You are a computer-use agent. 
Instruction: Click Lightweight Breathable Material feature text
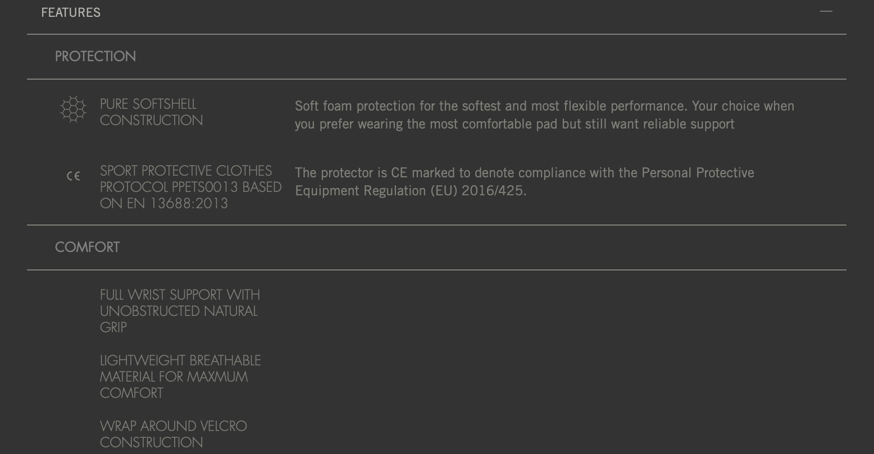pyautogui.click(x=180, y=377)
